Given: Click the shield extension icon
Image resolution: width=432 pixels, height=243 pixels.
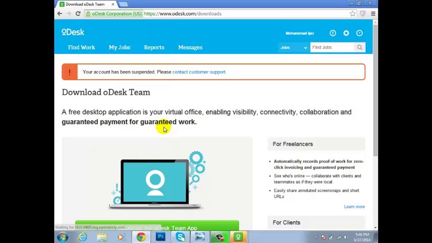Looking at the screenshot, I should click(x=363, y=13).
